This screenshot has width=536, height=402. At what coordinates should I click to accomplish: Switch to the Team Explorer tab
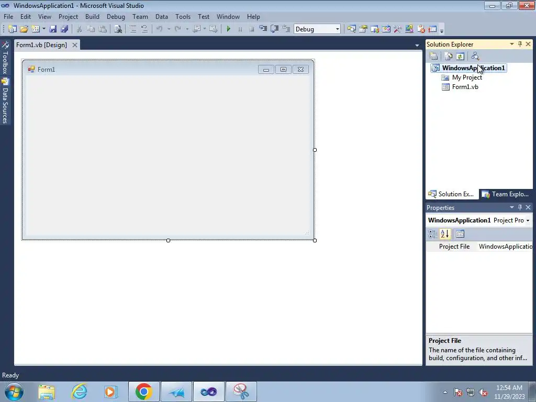(505, 194)
